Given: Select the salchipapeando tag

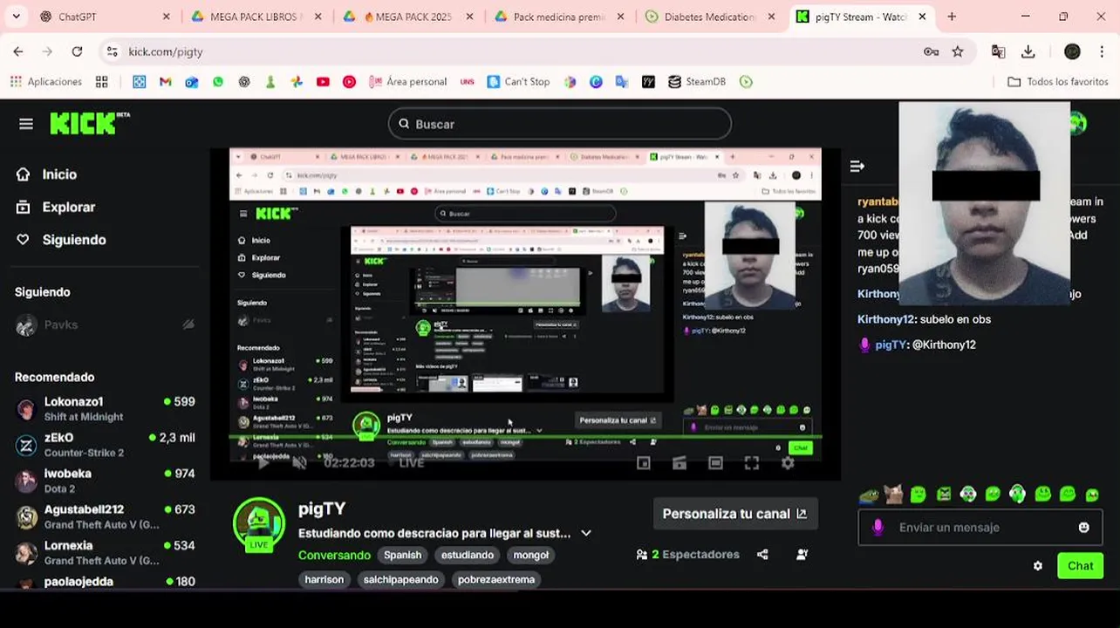Looking at the screenshot, I should click(401, 579).
